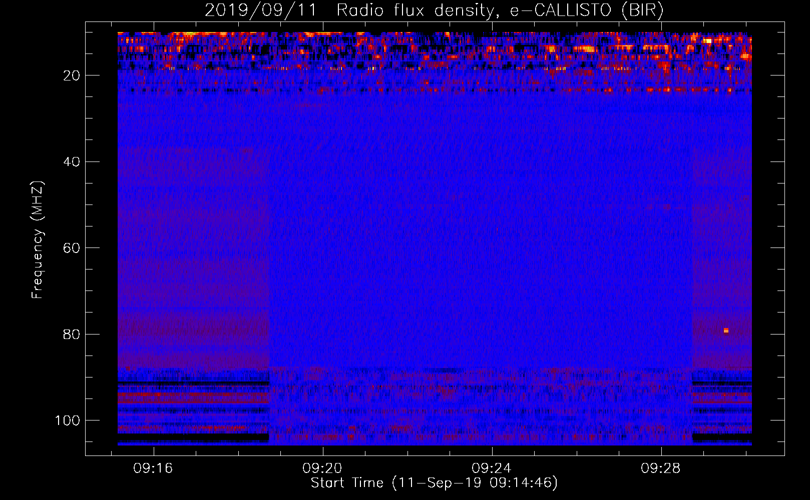Click the 09:20 time tick label

[x=322, y=468]
